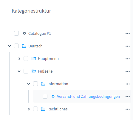Click the open folder icon beside Deutsch
133x120 pixels.
[24, 46]
